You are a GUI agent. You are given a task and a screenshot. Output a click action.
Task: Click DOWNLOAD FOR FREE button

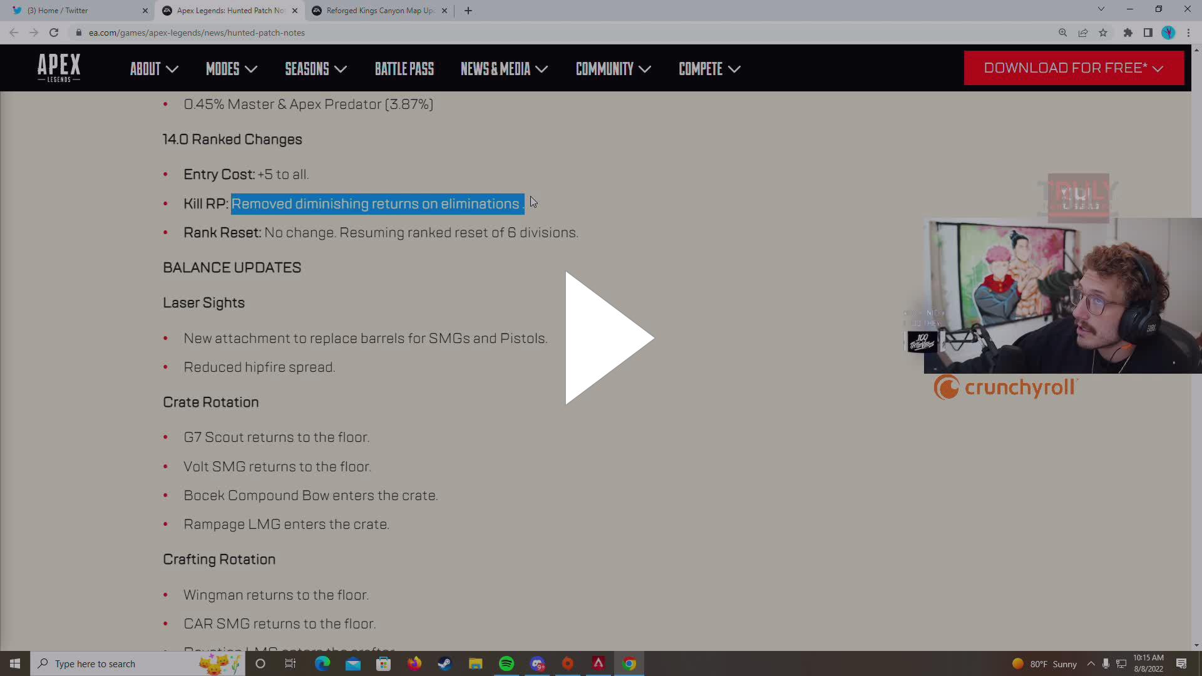1073,68
